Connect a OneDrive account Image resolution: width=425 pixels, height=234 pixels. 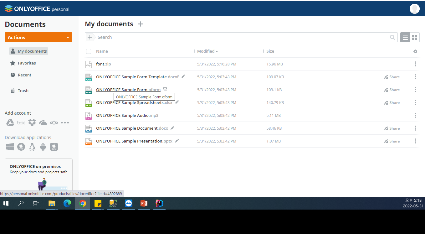point(43,123)
